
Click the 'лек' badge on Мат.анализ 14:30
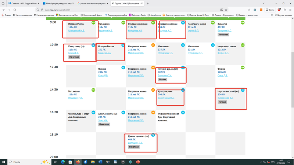tap(93, 90)
